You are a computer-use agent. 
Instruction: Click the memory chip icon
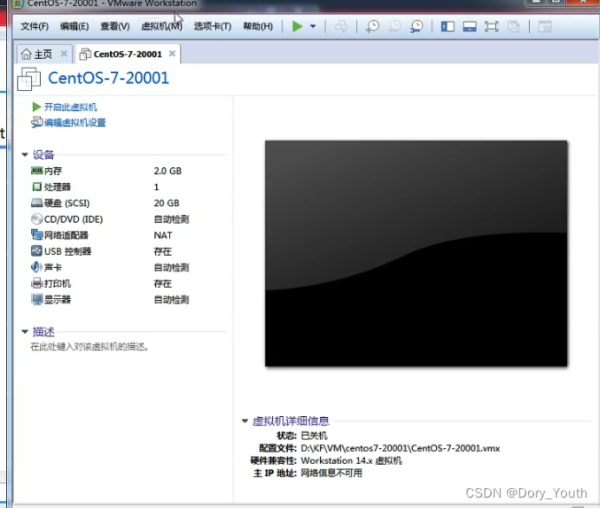[36, 171]
